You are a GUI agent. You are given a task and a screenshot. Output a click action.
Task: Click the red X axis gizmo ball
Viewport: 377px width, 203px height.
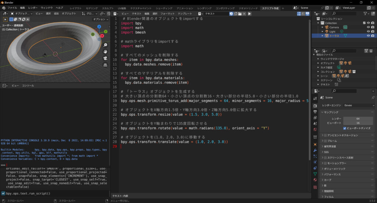pos(102,36)
